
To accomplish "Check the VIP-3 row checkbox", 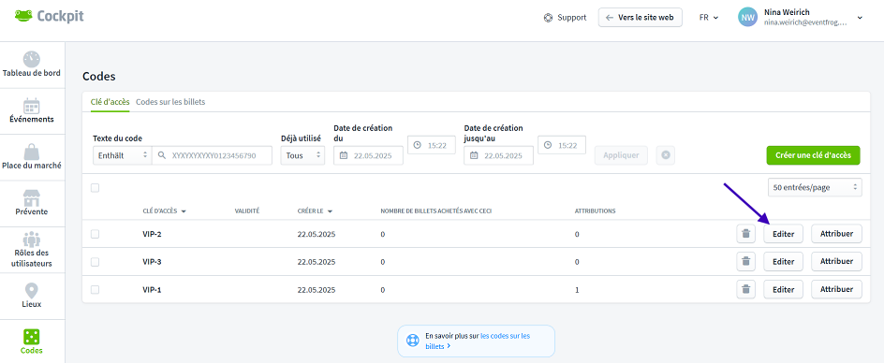I will click(96, 262).
